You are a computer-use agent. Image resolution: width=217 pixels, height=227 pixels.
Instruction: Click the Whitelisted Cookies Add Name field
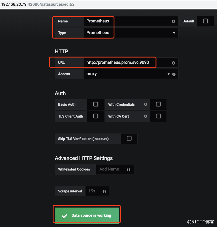(116, 169)
